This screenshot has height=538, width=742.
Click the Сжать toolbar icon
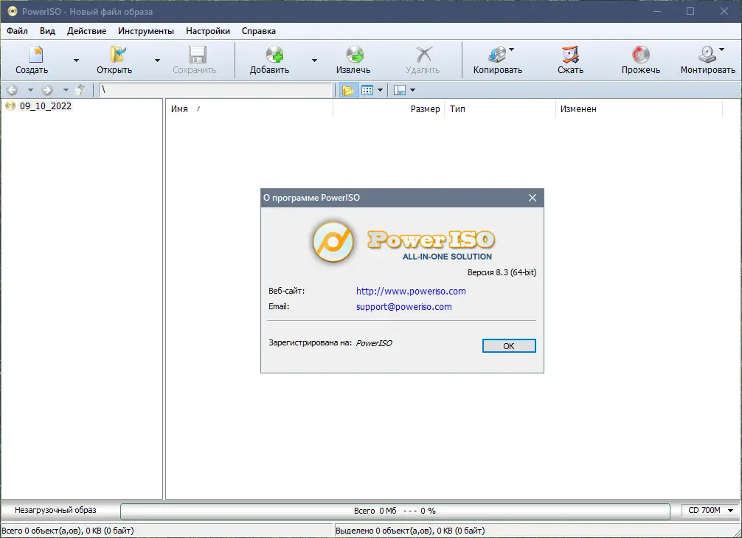pos(570,55)
